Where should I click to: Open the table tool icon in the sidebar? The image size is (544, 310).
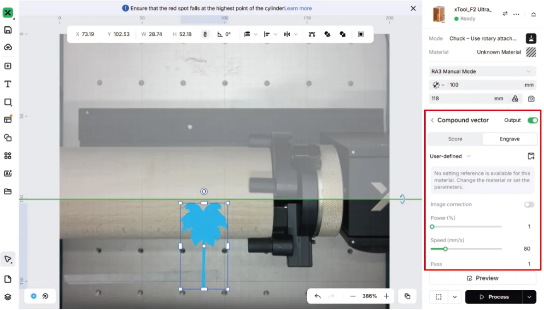click(8, 120)
